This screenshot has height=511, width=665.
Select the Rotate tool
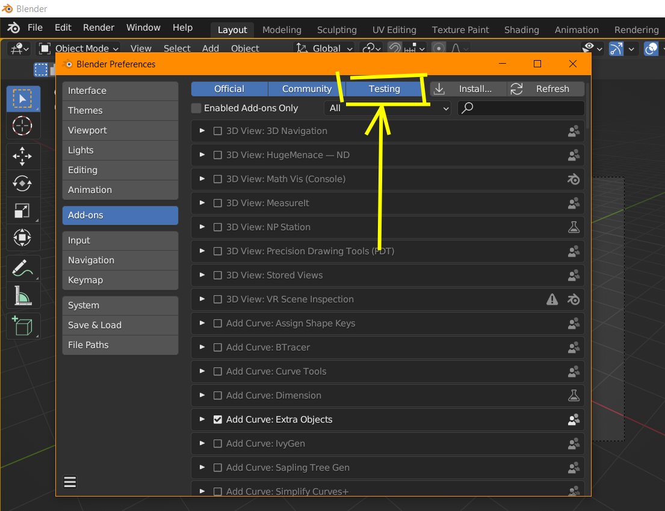tap(23, 183)
